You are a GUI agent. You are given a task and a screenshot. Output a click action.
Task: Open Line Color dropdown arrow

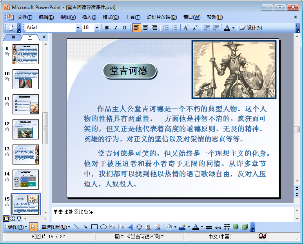(x=189, y=227)
